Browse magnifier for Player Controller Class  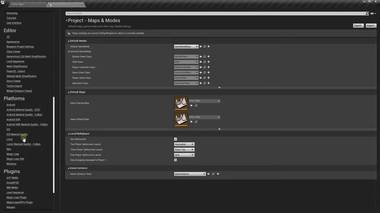(205, 67)
